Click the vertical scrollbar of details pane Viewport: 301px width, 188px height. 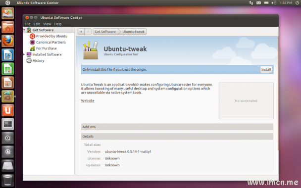(x=278, y=93)
